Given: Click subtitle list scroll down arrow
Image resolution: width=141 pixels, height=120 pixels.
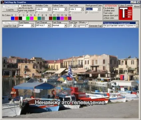Looking at the screenshot, I should point(137,26).
